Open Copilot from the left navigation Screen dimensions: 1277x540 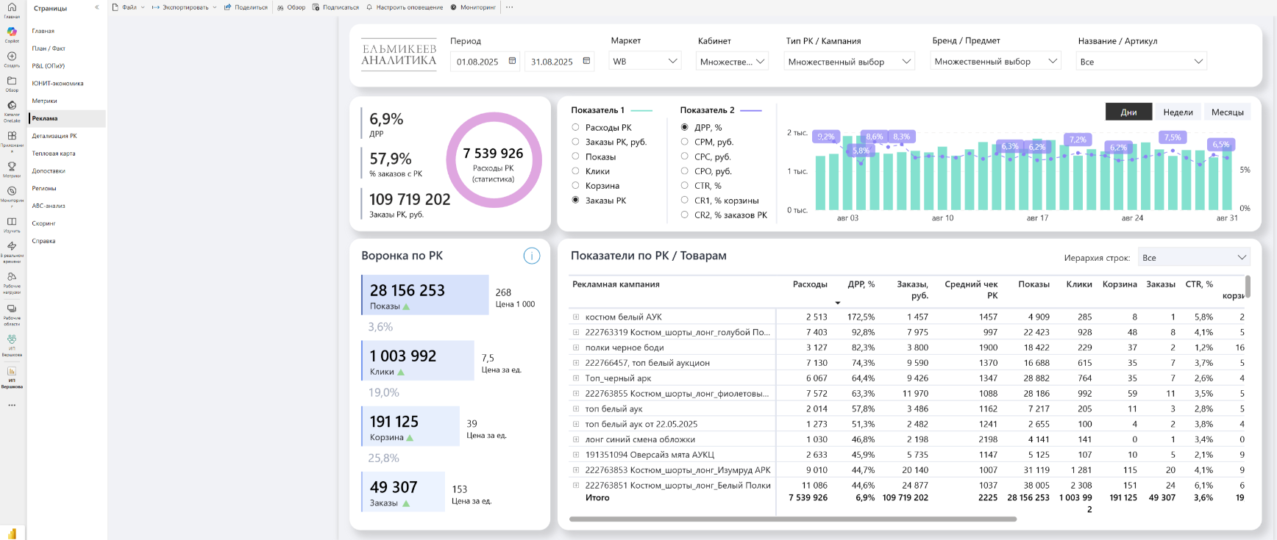12,33
